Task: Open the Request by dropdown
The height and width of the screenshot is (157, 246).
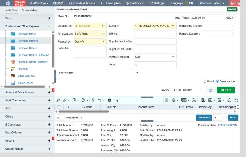Action: pyautogui.click(x=90, y=42)
